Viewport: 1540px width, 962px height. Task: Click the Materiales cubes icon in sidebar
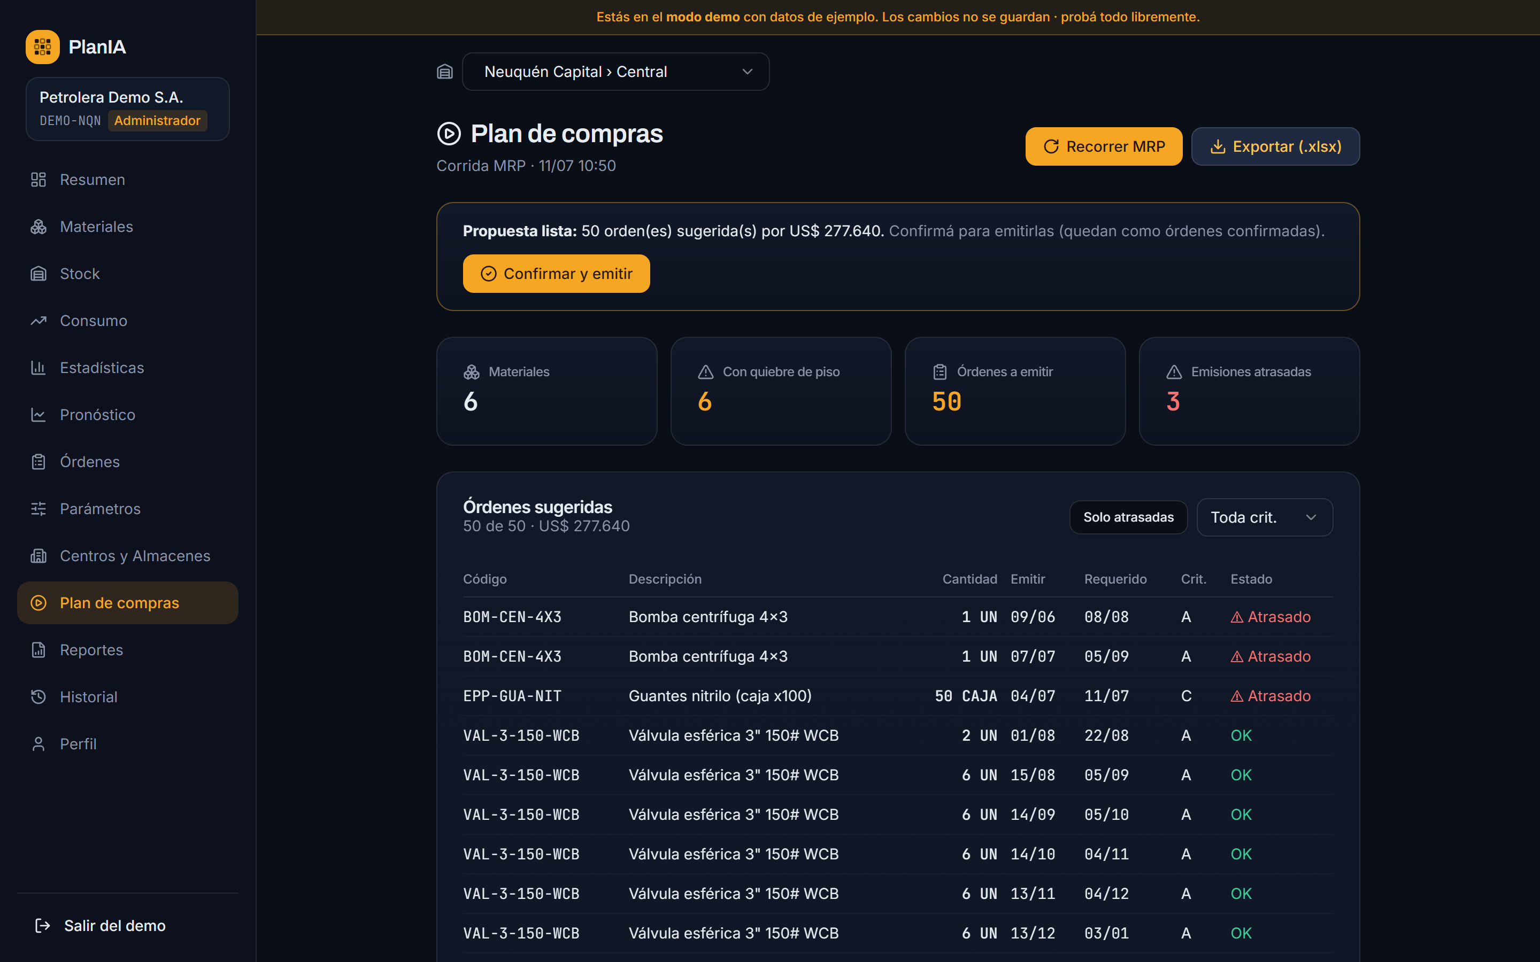[38, 227]
